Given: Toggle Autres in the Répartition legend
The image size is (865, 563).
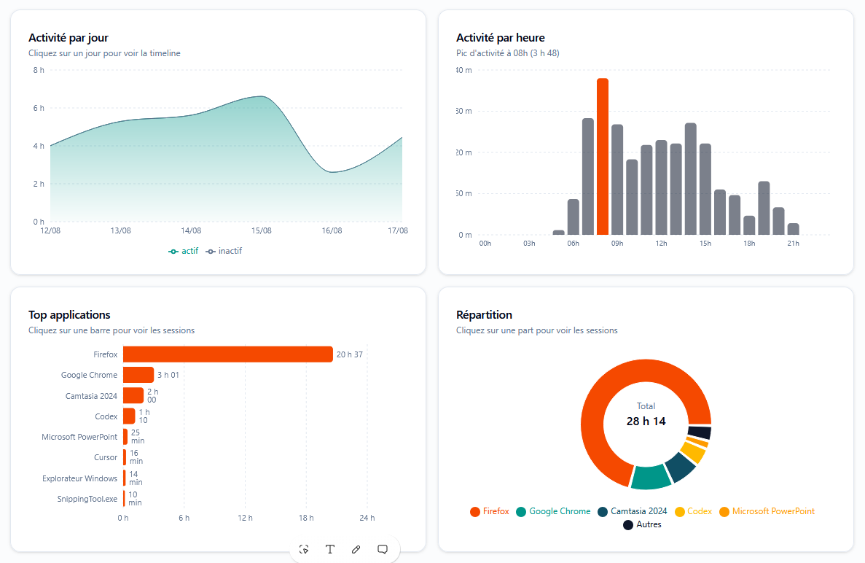Looking at the screenshot, I should 642,525.
